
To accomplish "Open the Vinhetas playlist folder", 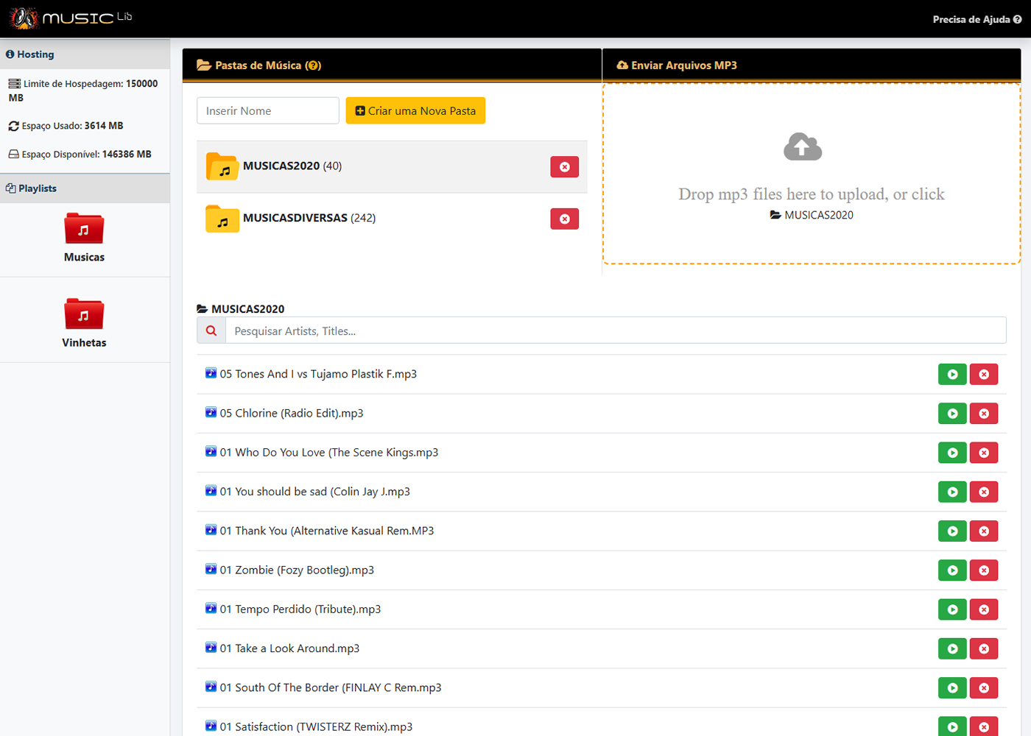I will pos(84,322).
